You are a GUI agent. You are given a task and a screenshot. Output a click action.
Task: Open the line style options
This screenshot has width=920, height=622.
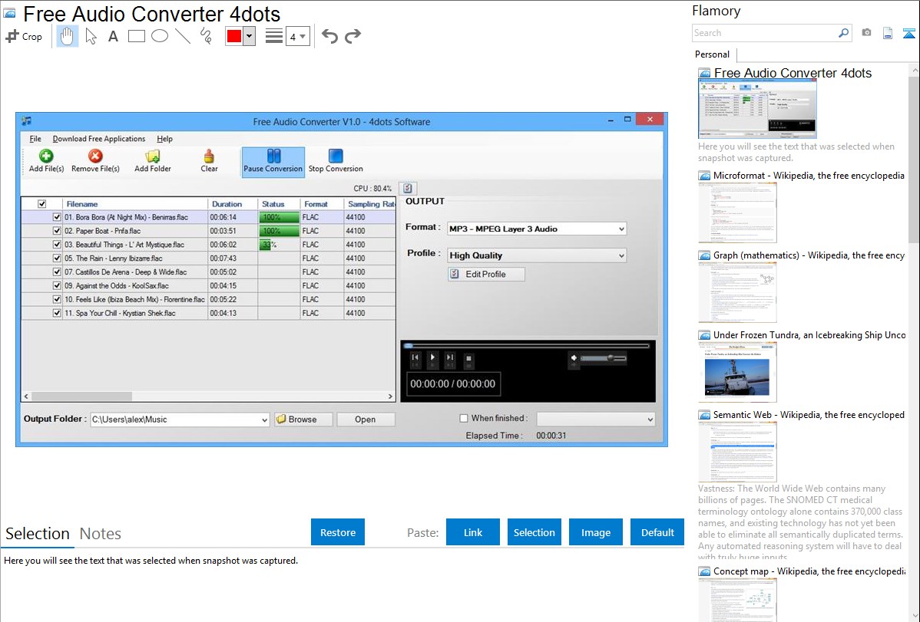click(274, 36)
